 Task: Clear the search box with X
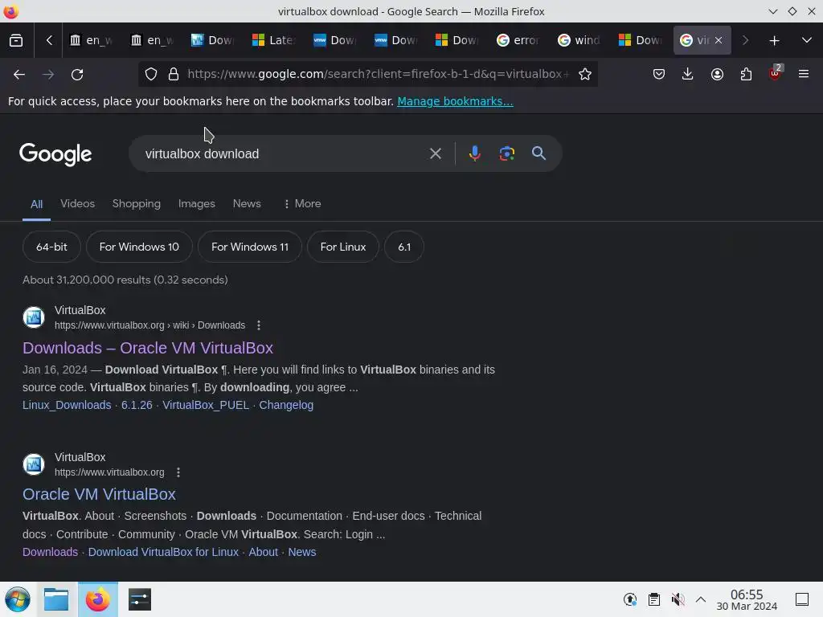click(435, 153)
